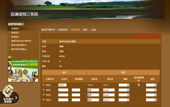Click guest name field for 球员4
This screenshot has width=170, height=107.
(x=93, y=100)
